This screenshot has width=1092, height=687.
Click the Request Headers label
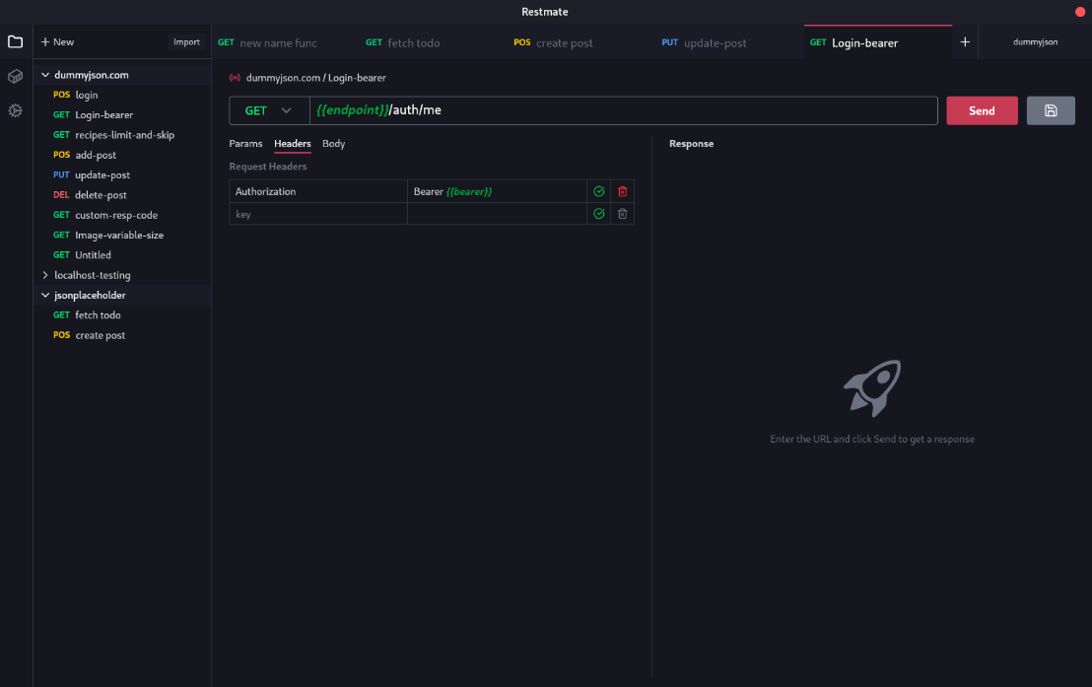(x=267, y=167)
